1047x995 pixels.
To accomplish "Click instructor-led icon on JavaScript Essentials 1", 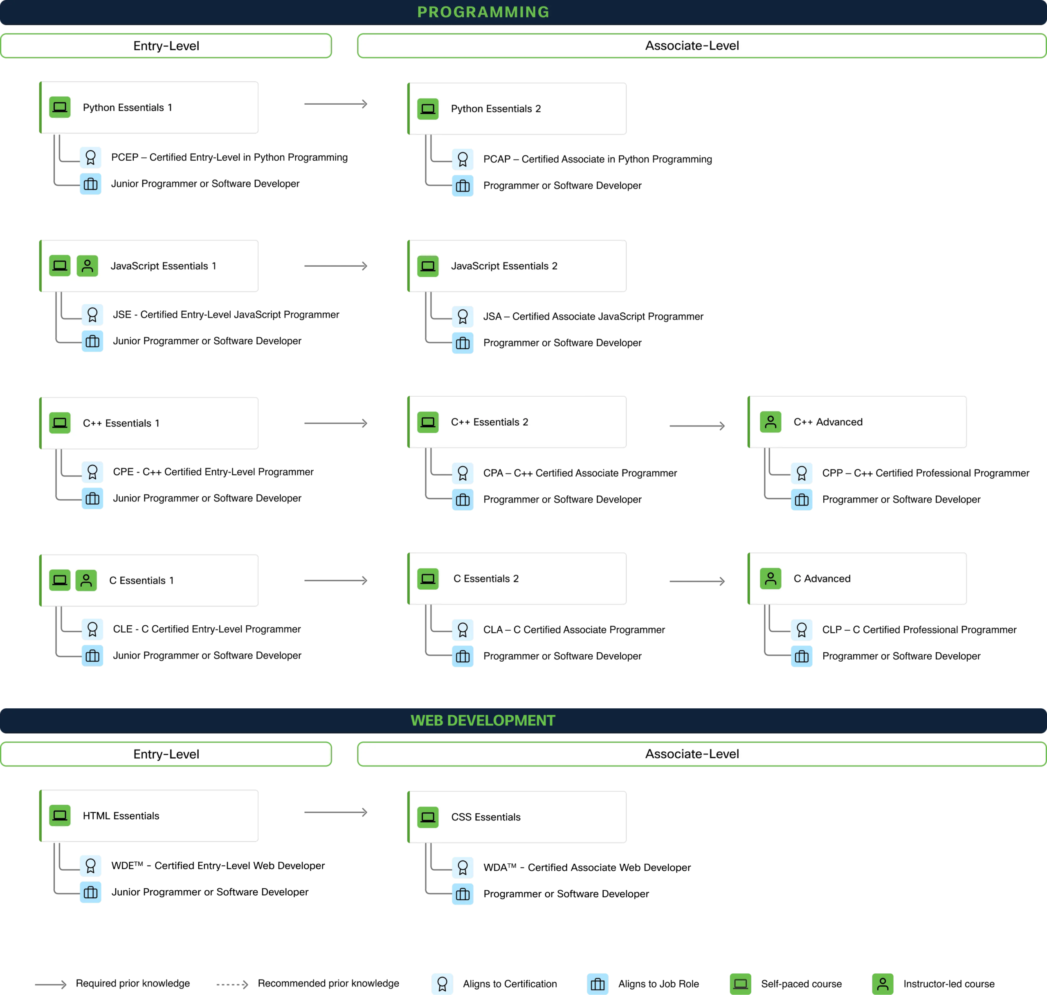I will tap(88, 266).
